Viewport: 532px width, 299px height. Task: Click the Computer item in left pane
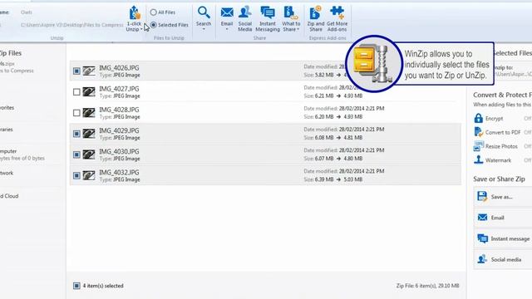tap(8, 151)
